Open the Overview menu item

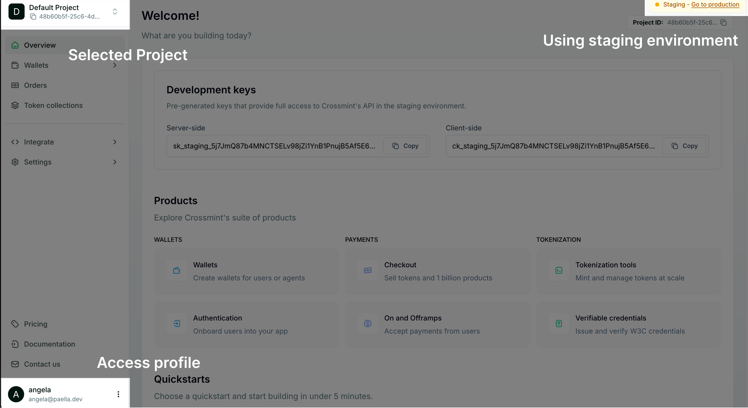65,45
